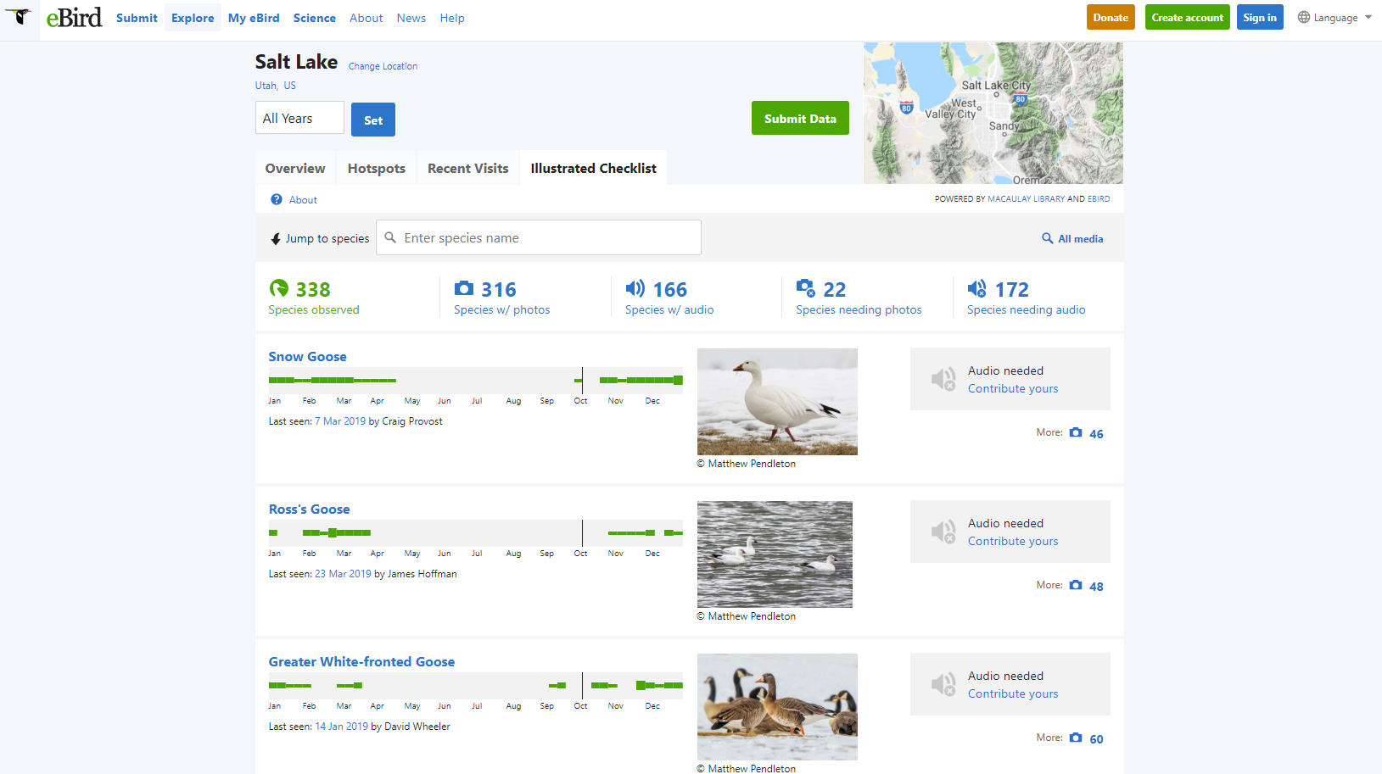
Task: Click the camera icon for species with photos
Action: 464,289
